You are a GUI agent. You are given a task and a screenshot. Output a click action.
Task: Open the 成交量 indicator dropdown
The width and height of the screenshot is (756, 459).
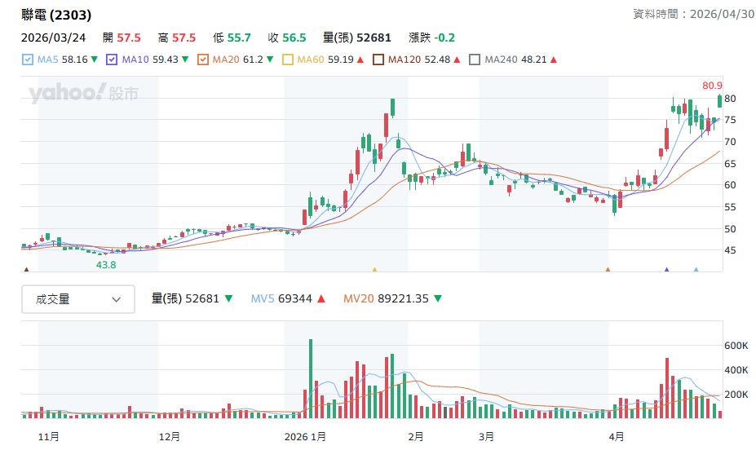(x=77, y=299)
